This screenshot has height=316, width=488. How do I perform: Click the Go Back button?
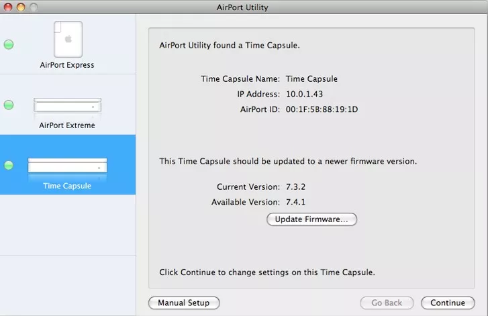pyautogui.click(x=387, y=303)
